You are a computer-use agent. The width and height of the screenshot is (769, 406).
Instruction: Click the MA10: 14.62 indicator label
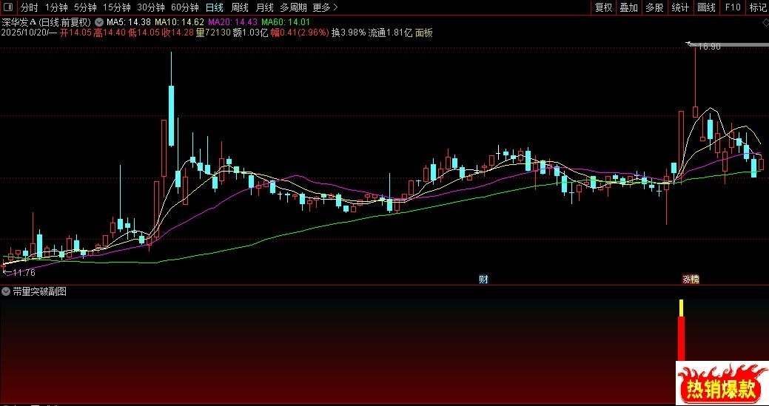180,22
